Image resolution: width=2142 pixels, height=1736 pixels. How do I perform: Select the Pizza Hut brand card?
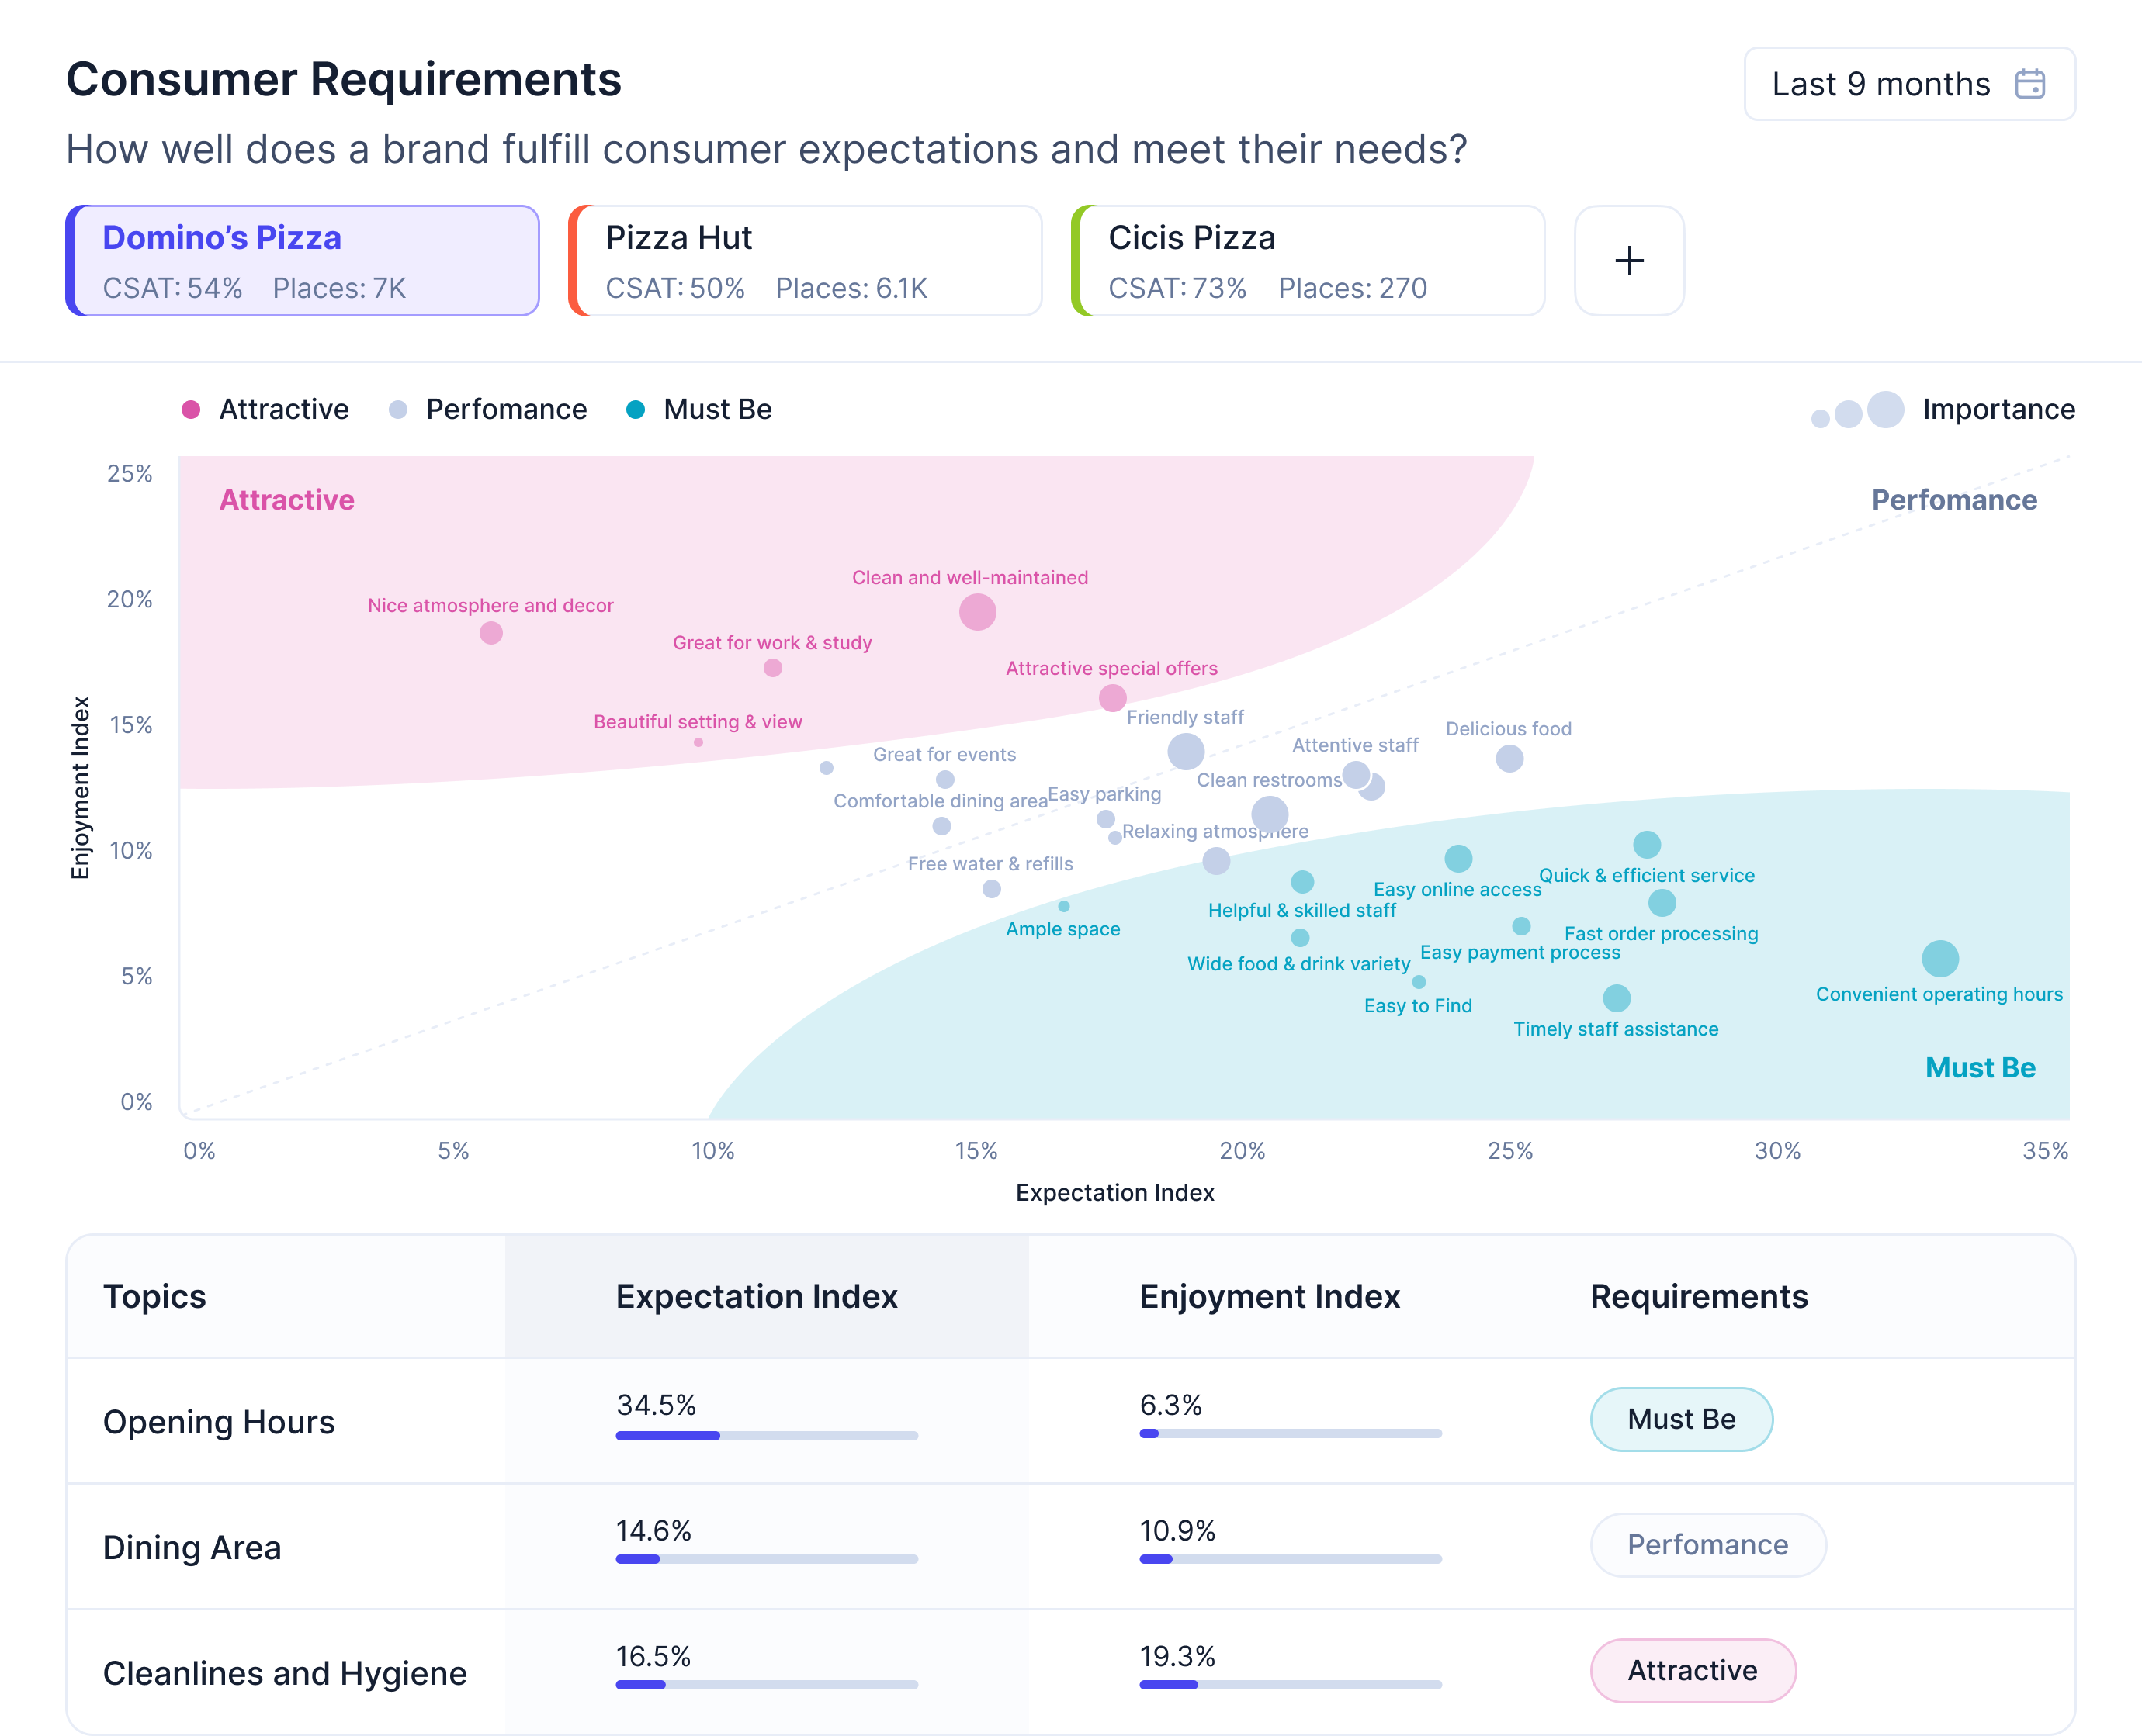(x=806, y=261)
